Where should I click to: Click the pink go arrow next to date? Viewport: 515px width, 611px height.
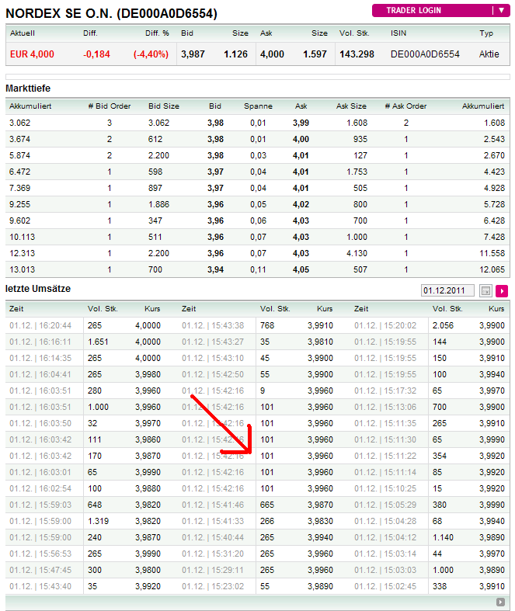pos(502,290)
